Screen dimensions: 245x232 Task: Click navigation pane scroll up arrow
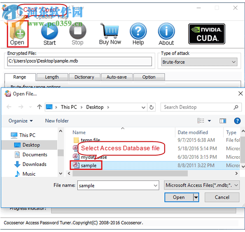click(61, 131)
